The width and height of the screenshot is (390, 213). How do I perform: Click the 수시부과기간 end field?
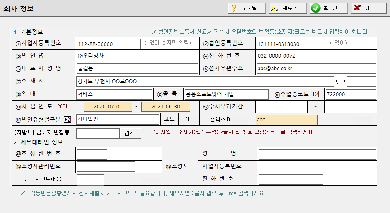[350, 107]
